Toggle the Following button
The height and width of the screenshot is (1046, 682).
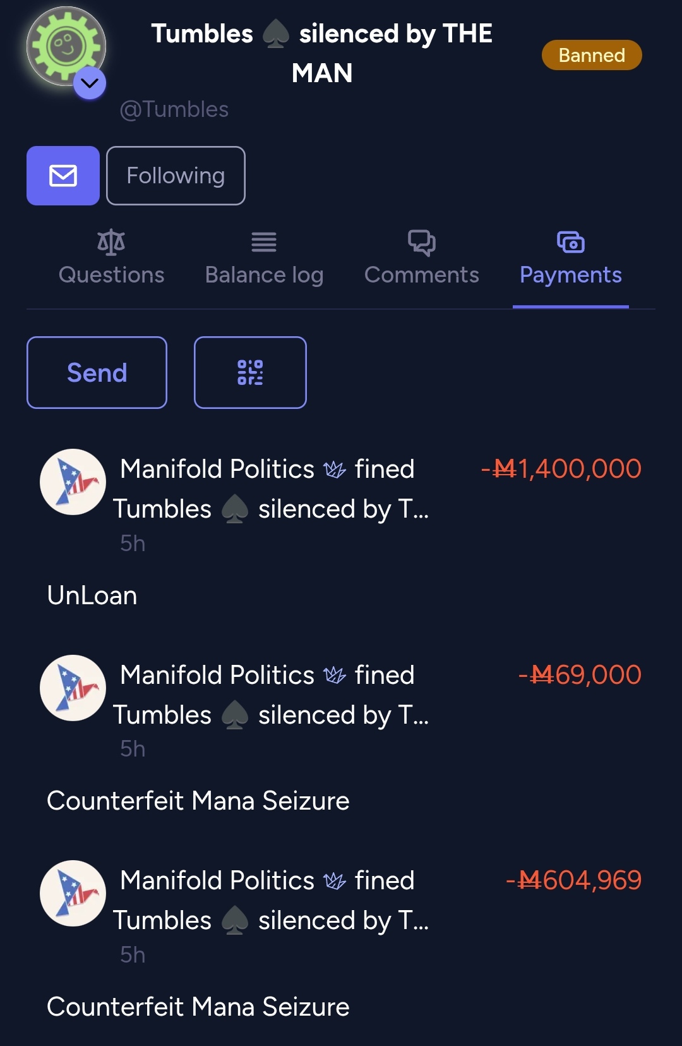click(176, 176)
